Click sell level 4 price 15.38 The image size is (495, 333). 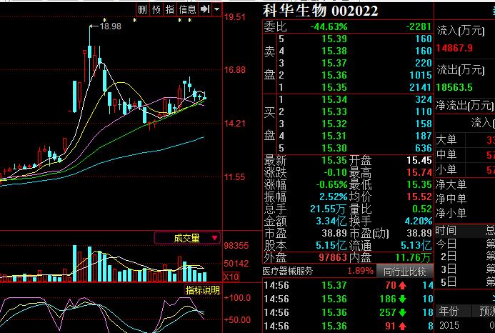click(x=334, y=51)
